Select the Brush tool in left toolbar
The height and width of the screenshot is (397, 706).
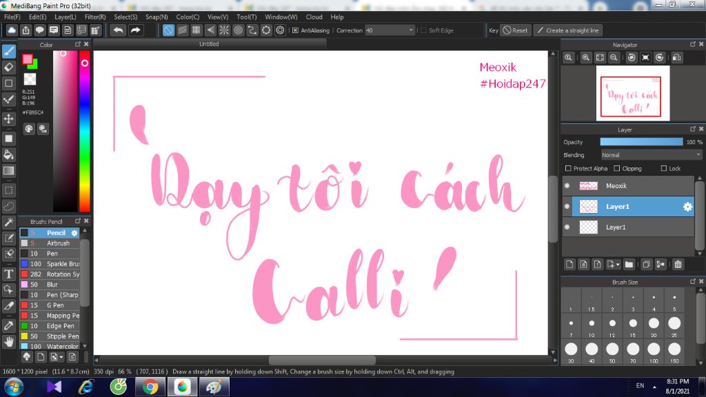[x=8, y=51]
